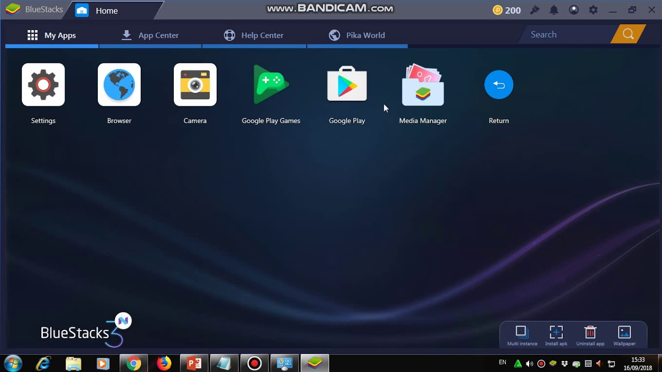This screenshot has width=662, height=372.
Task: Launch the Browser app
Action: click(x=119, y=85)
